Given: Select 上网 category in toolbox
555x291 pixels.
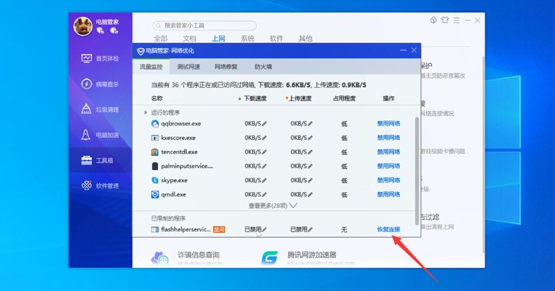Looking at the screenshot, I should tap(218, 38).
